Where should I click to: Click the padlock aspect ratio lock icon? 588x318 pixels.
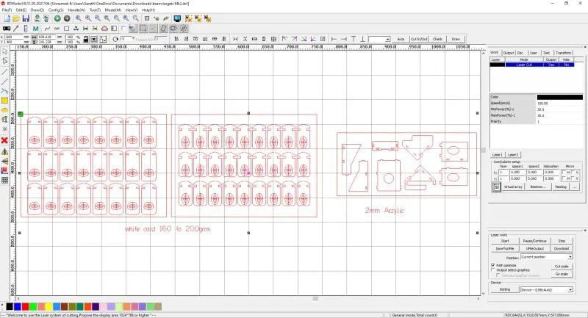point(86,39)
